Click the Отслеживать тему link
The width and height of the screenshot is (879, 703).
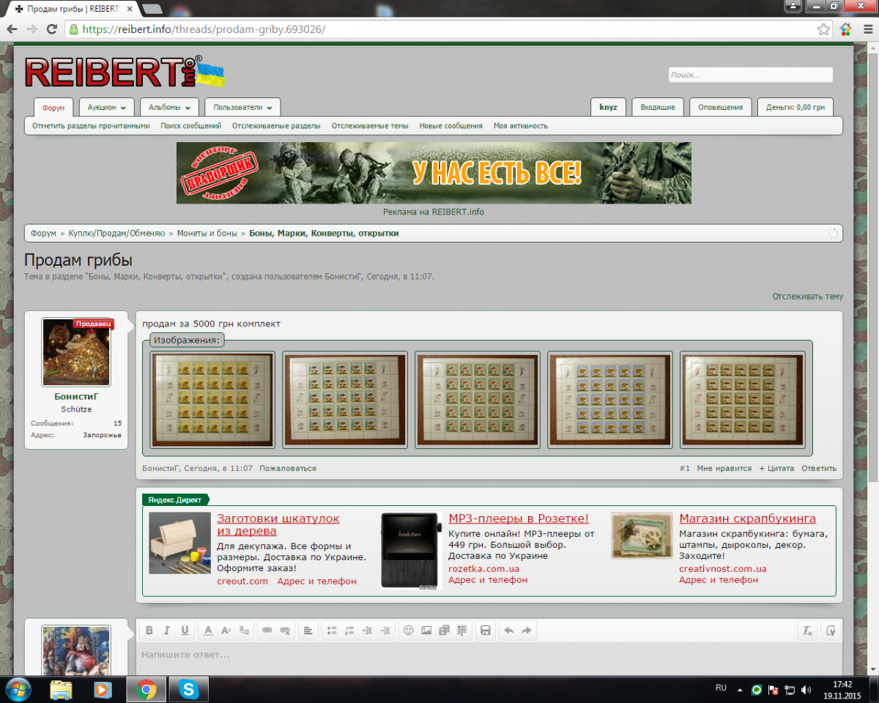pos(807,297)
